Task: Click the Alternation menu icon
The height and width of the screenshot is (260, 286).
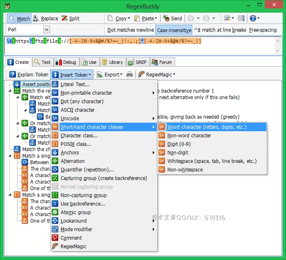Action: pos(55,161)
